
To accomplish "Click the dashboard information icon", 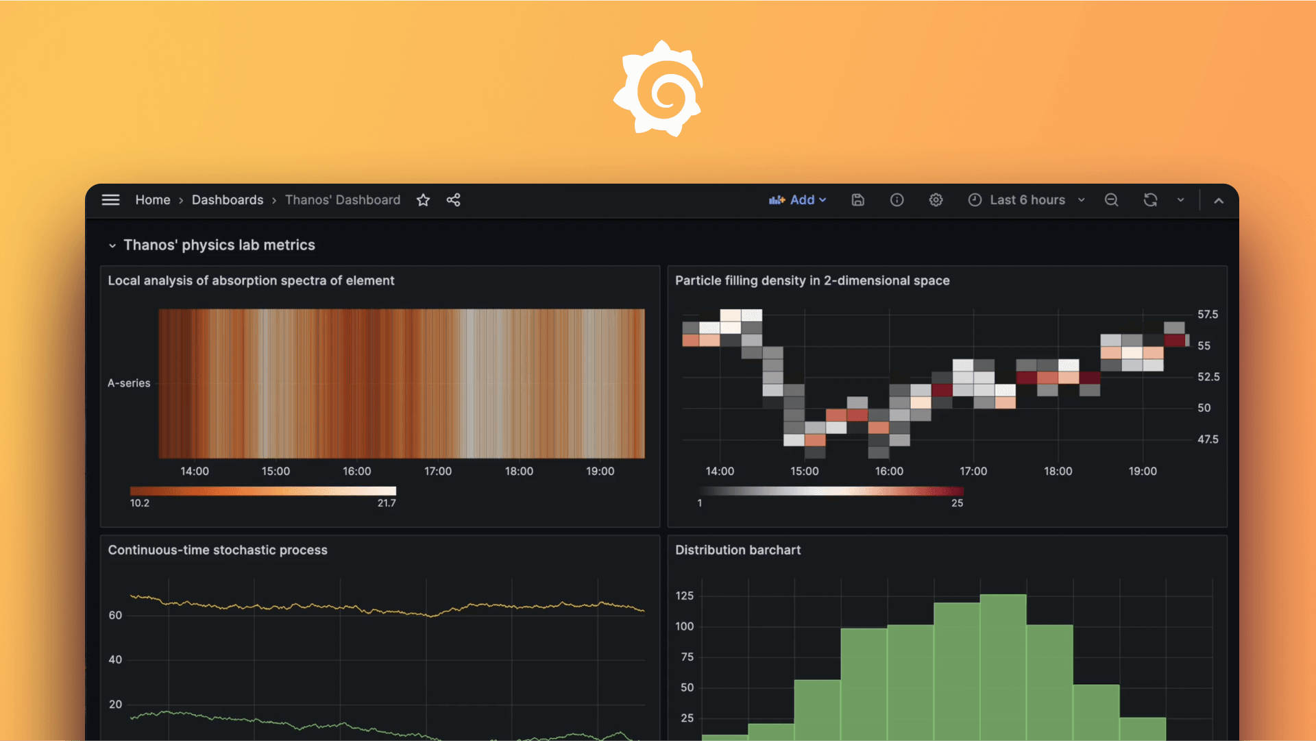I will click(897, 199).
